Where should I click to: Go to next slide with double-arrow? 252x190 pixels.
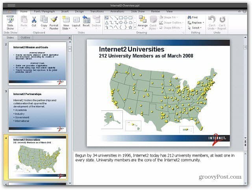click(245, 145)
